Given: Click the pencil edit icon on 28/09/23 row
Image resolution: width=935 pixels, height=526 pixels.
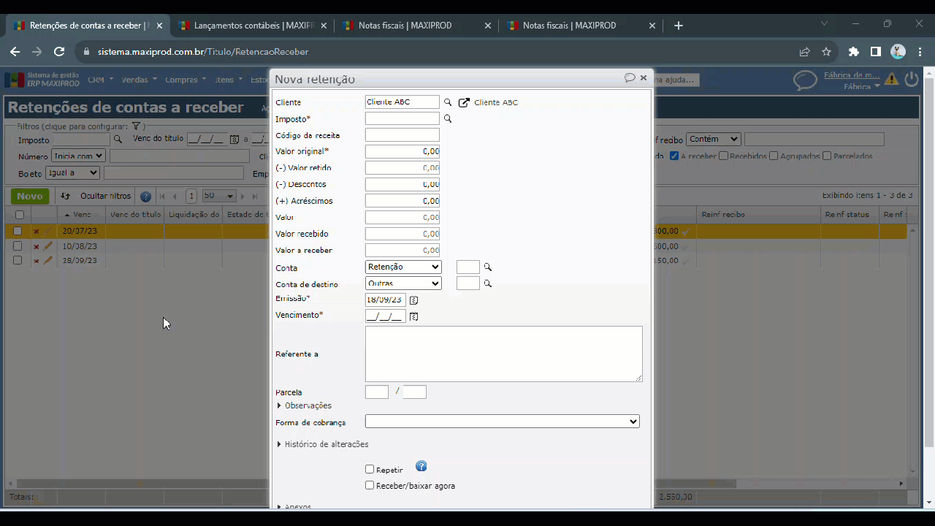Looking at the screenshot, I should click(48, 261).
